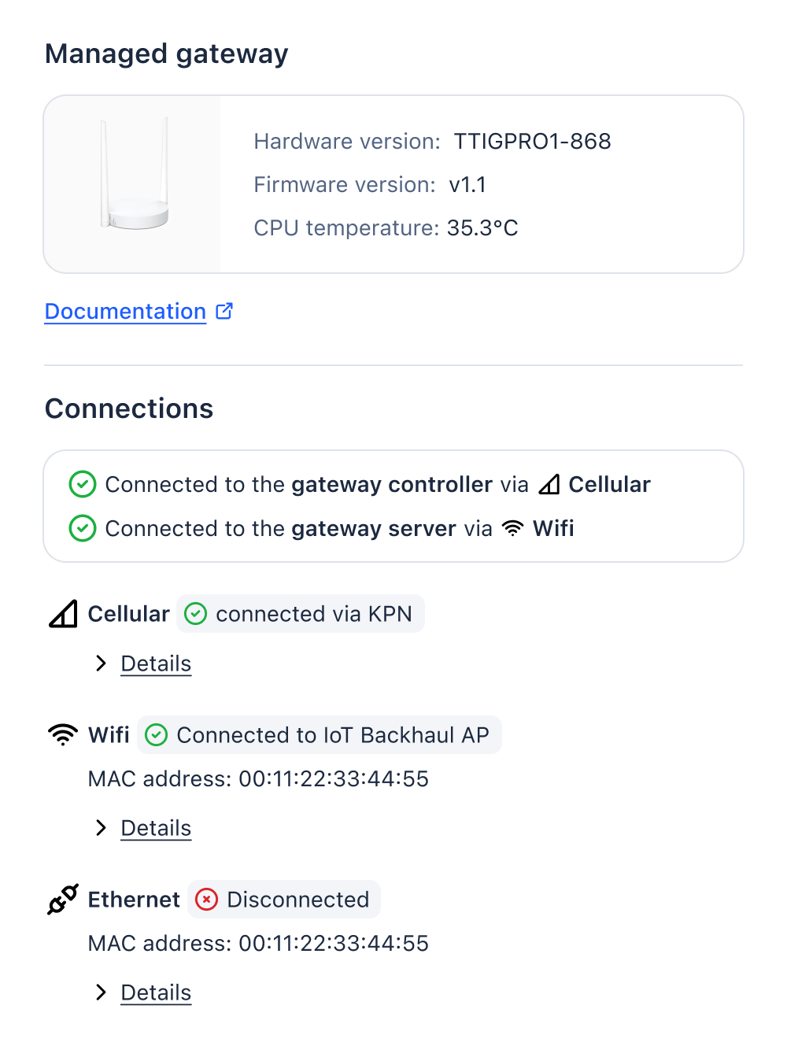787x1061 pixels.
Task: Click the large Wifi section icon
Action: (63, 735)
